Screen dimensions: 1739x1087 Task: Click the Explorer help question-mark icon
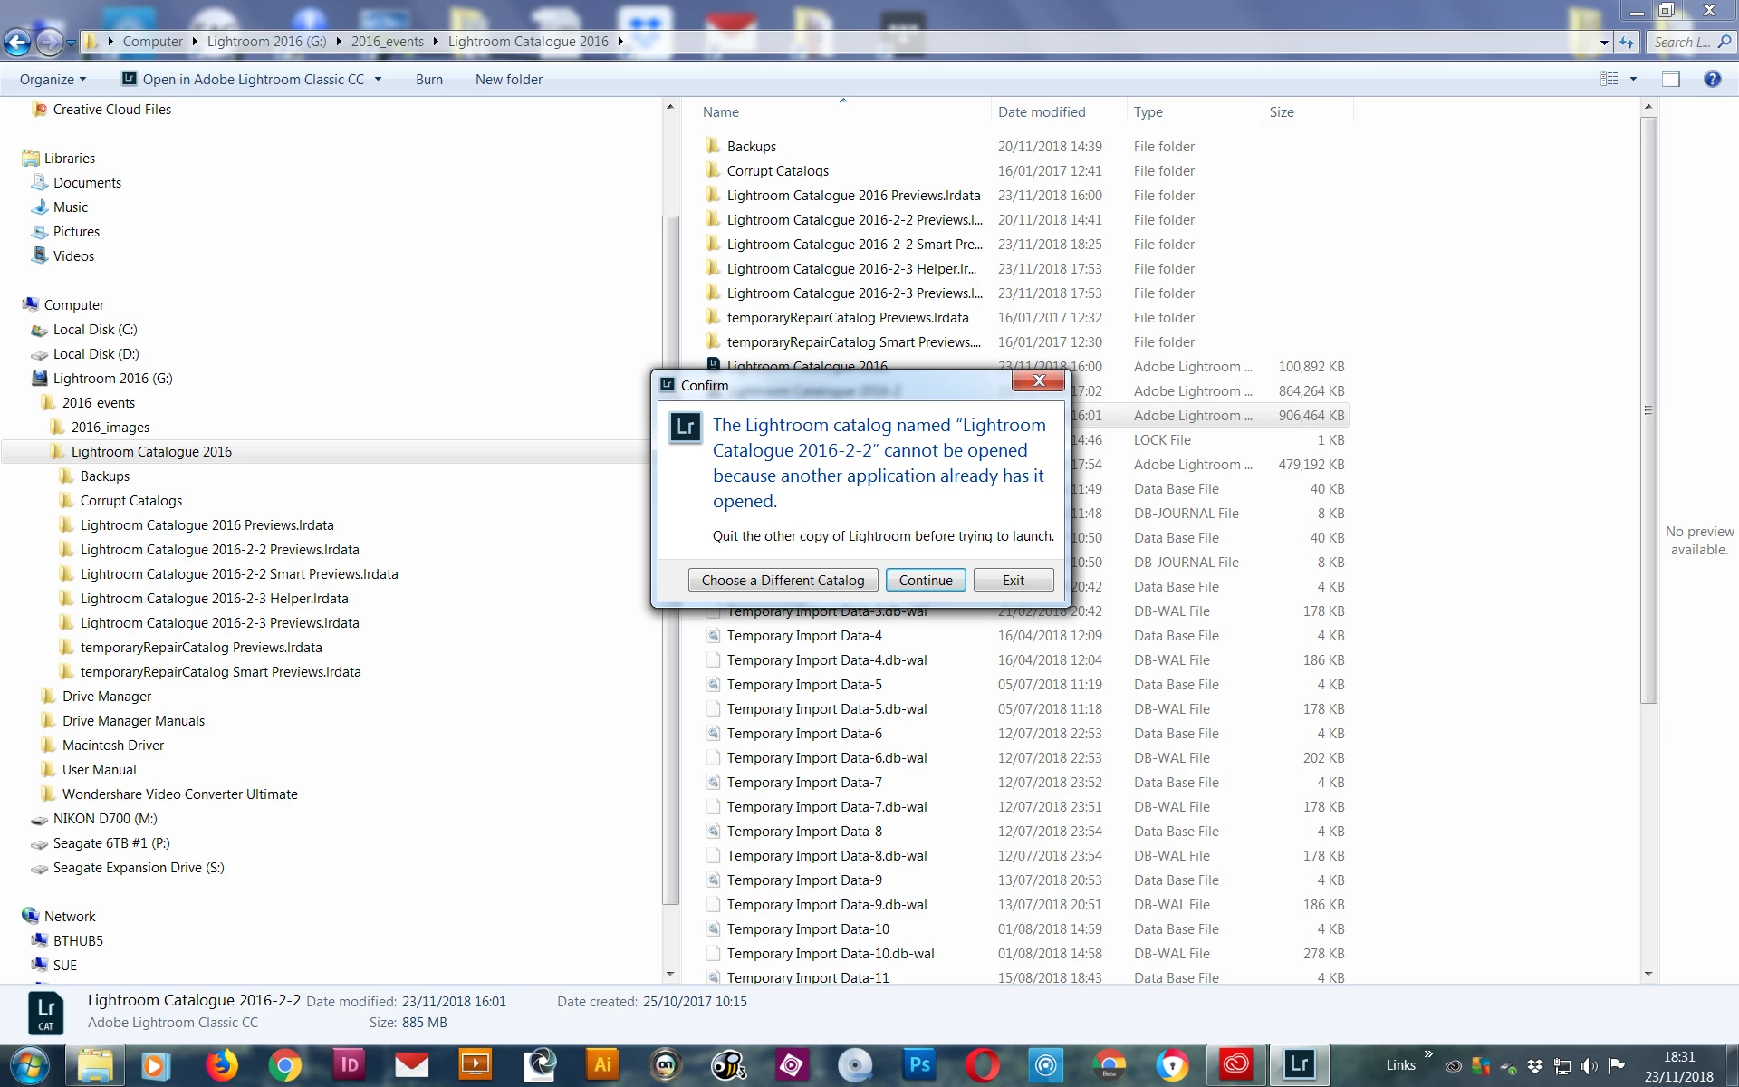coord(1712,80)
